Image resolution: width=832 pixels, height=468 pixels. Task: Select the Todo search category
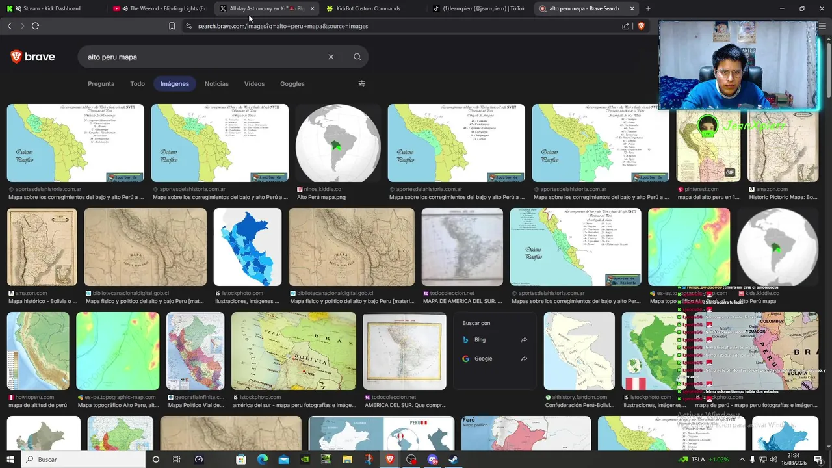(x=137, y=84)
